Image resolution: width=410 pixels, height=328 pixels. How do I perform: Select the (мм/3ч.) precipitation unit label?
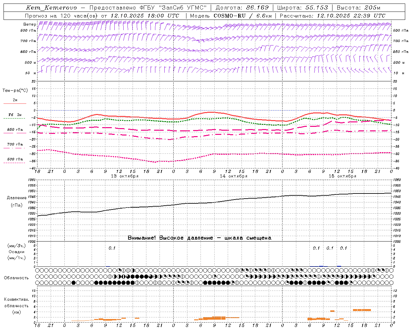(17, 246)
